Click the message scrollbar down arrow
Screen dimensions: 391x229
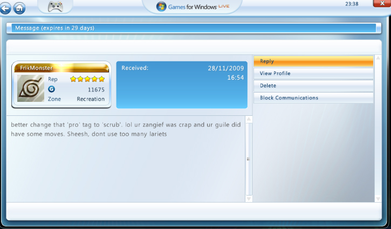point(249,199)
